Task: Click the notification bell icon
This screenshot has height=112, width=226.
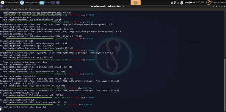Action: [182, 3]
